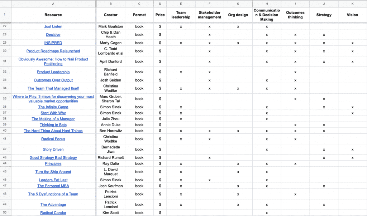Open the Just Listen link
Screen dimensions: 367x216
[53, 26]
